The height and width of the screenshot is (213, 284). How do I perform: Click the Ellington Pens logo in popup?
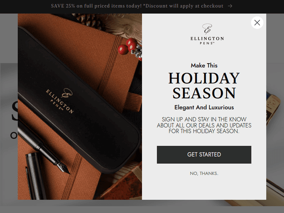(x=207, y=34)
